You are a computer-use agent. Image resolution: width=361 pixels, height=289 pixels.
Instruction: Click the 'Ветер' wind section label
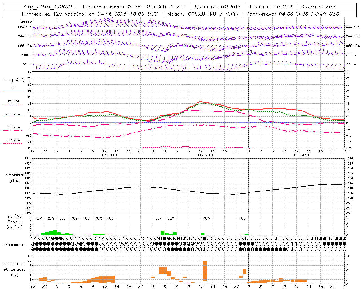click(26, 21)
